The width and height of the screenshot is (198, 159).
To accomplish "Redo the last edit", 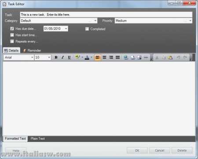I will (185, 58).
